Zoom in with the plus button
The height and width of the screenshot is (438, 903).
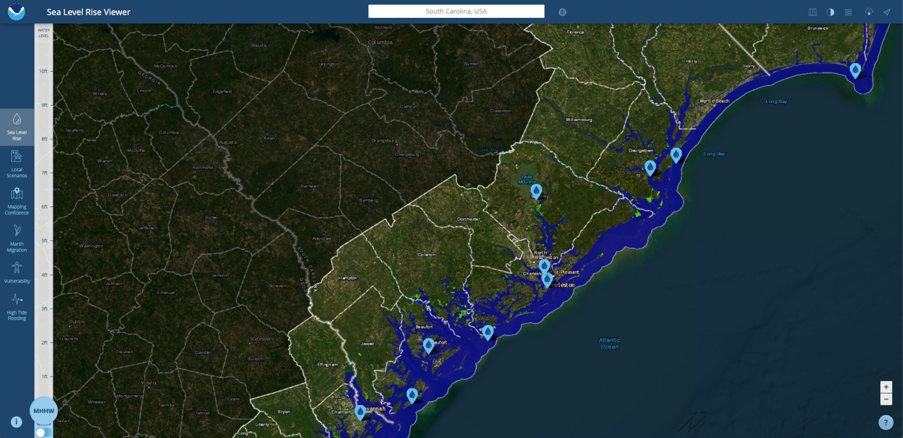tap(886, 387)
